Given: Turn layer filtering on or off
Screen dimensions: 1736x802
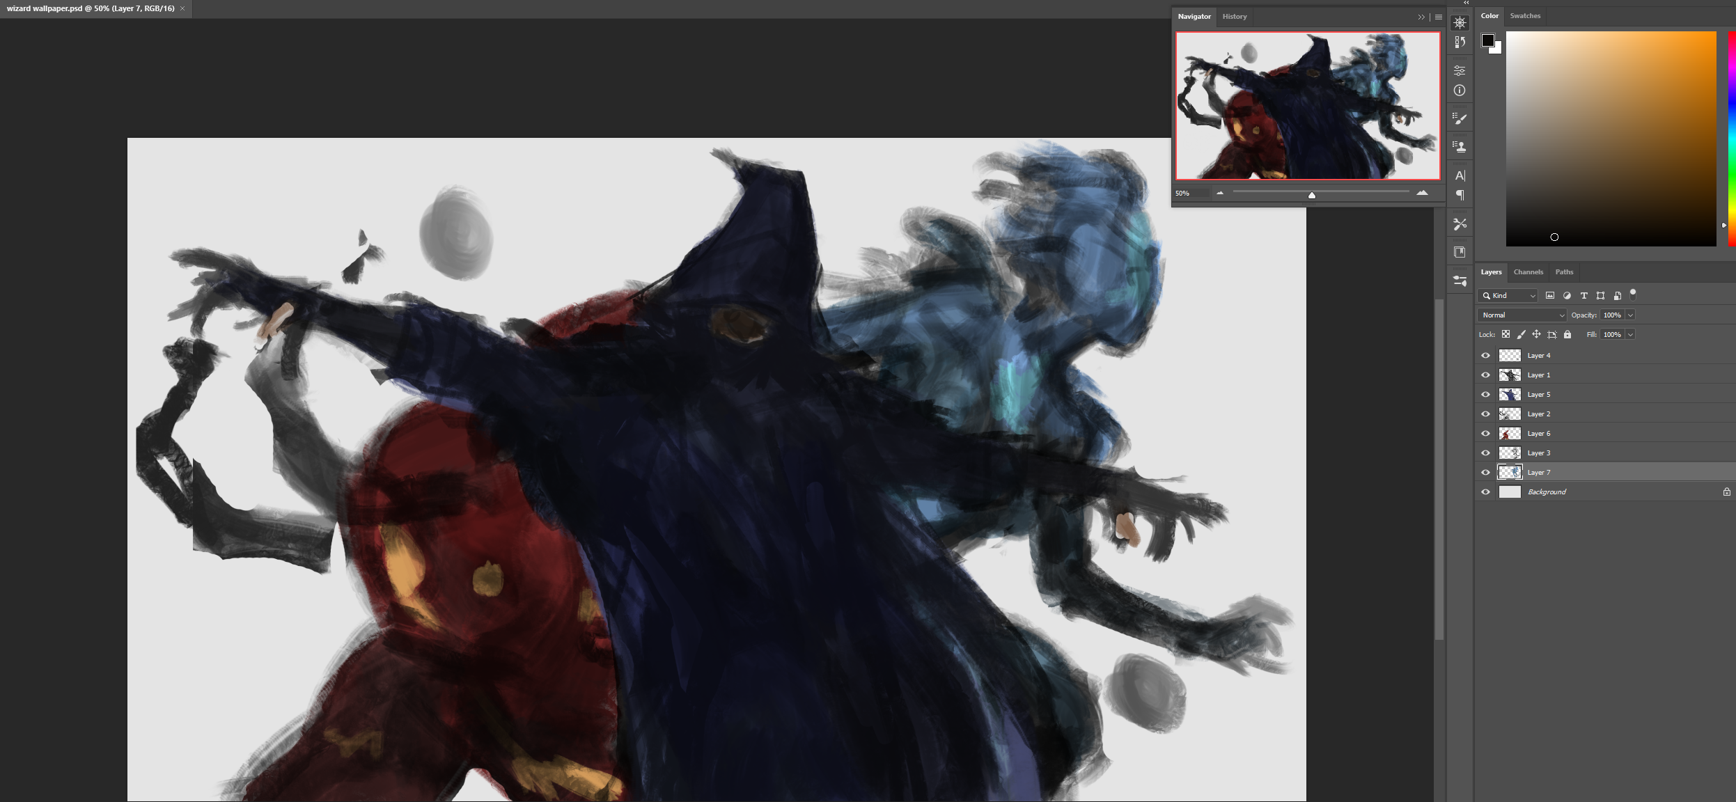Looking at the screenshot, I should 1633,293.
